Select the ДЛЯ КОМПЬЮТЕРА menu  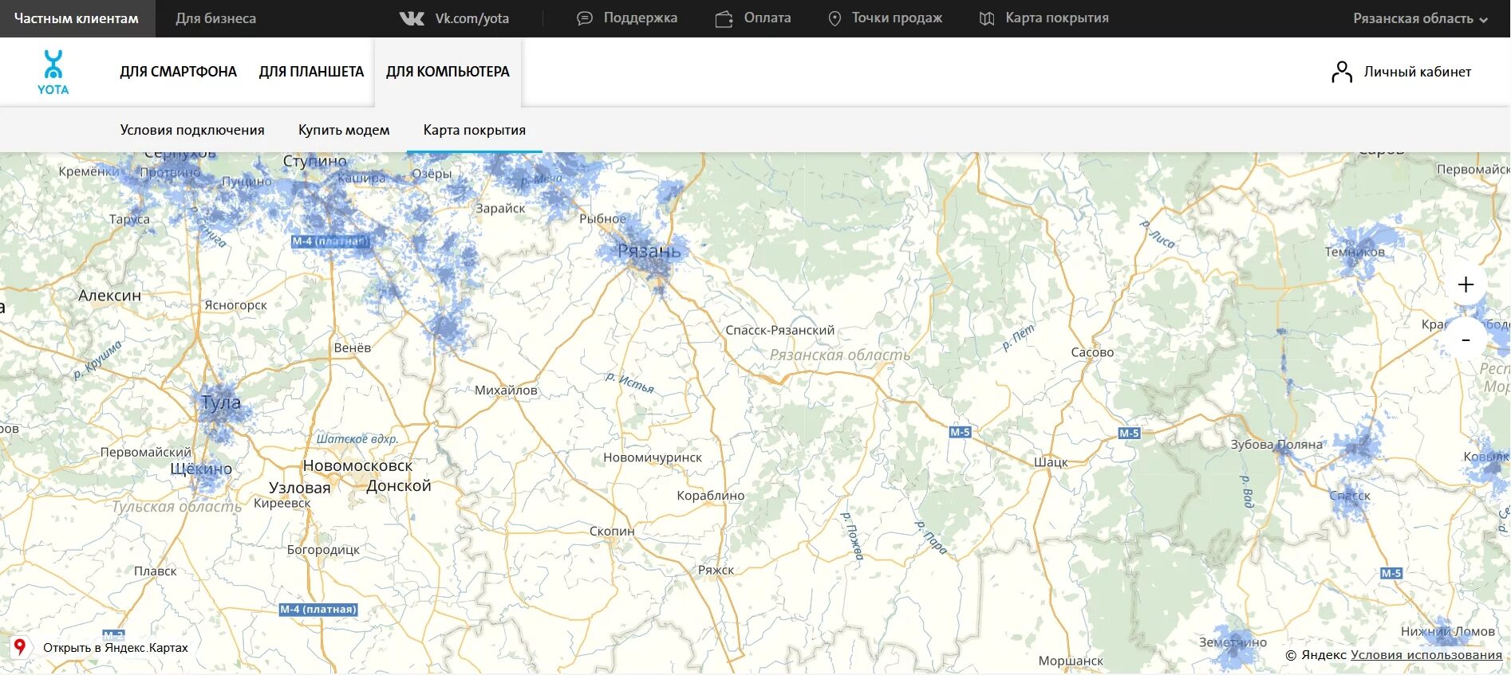[x=448, y=72]
